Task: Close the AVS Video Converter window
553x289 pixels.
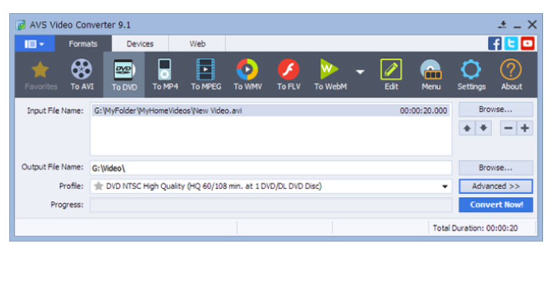Action: point(532,25)
